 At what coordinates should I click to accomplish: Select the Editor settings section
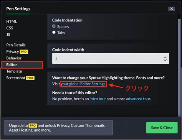[22, 65]
